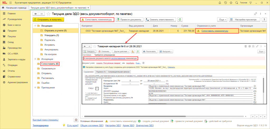
Task: Add Текущие дела ЭДО to favorites star
Action: click(x=49, y=14)
